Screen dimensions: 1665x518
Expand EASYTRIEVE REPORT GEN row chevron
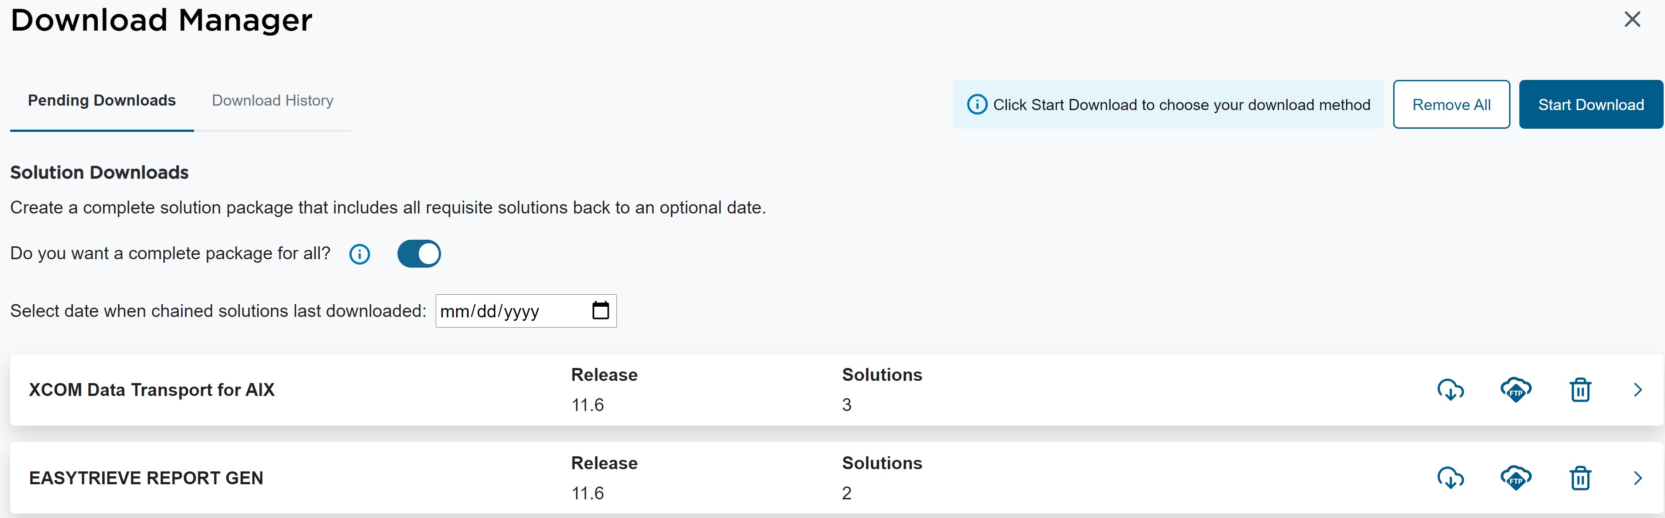(x=1637, y=478)
